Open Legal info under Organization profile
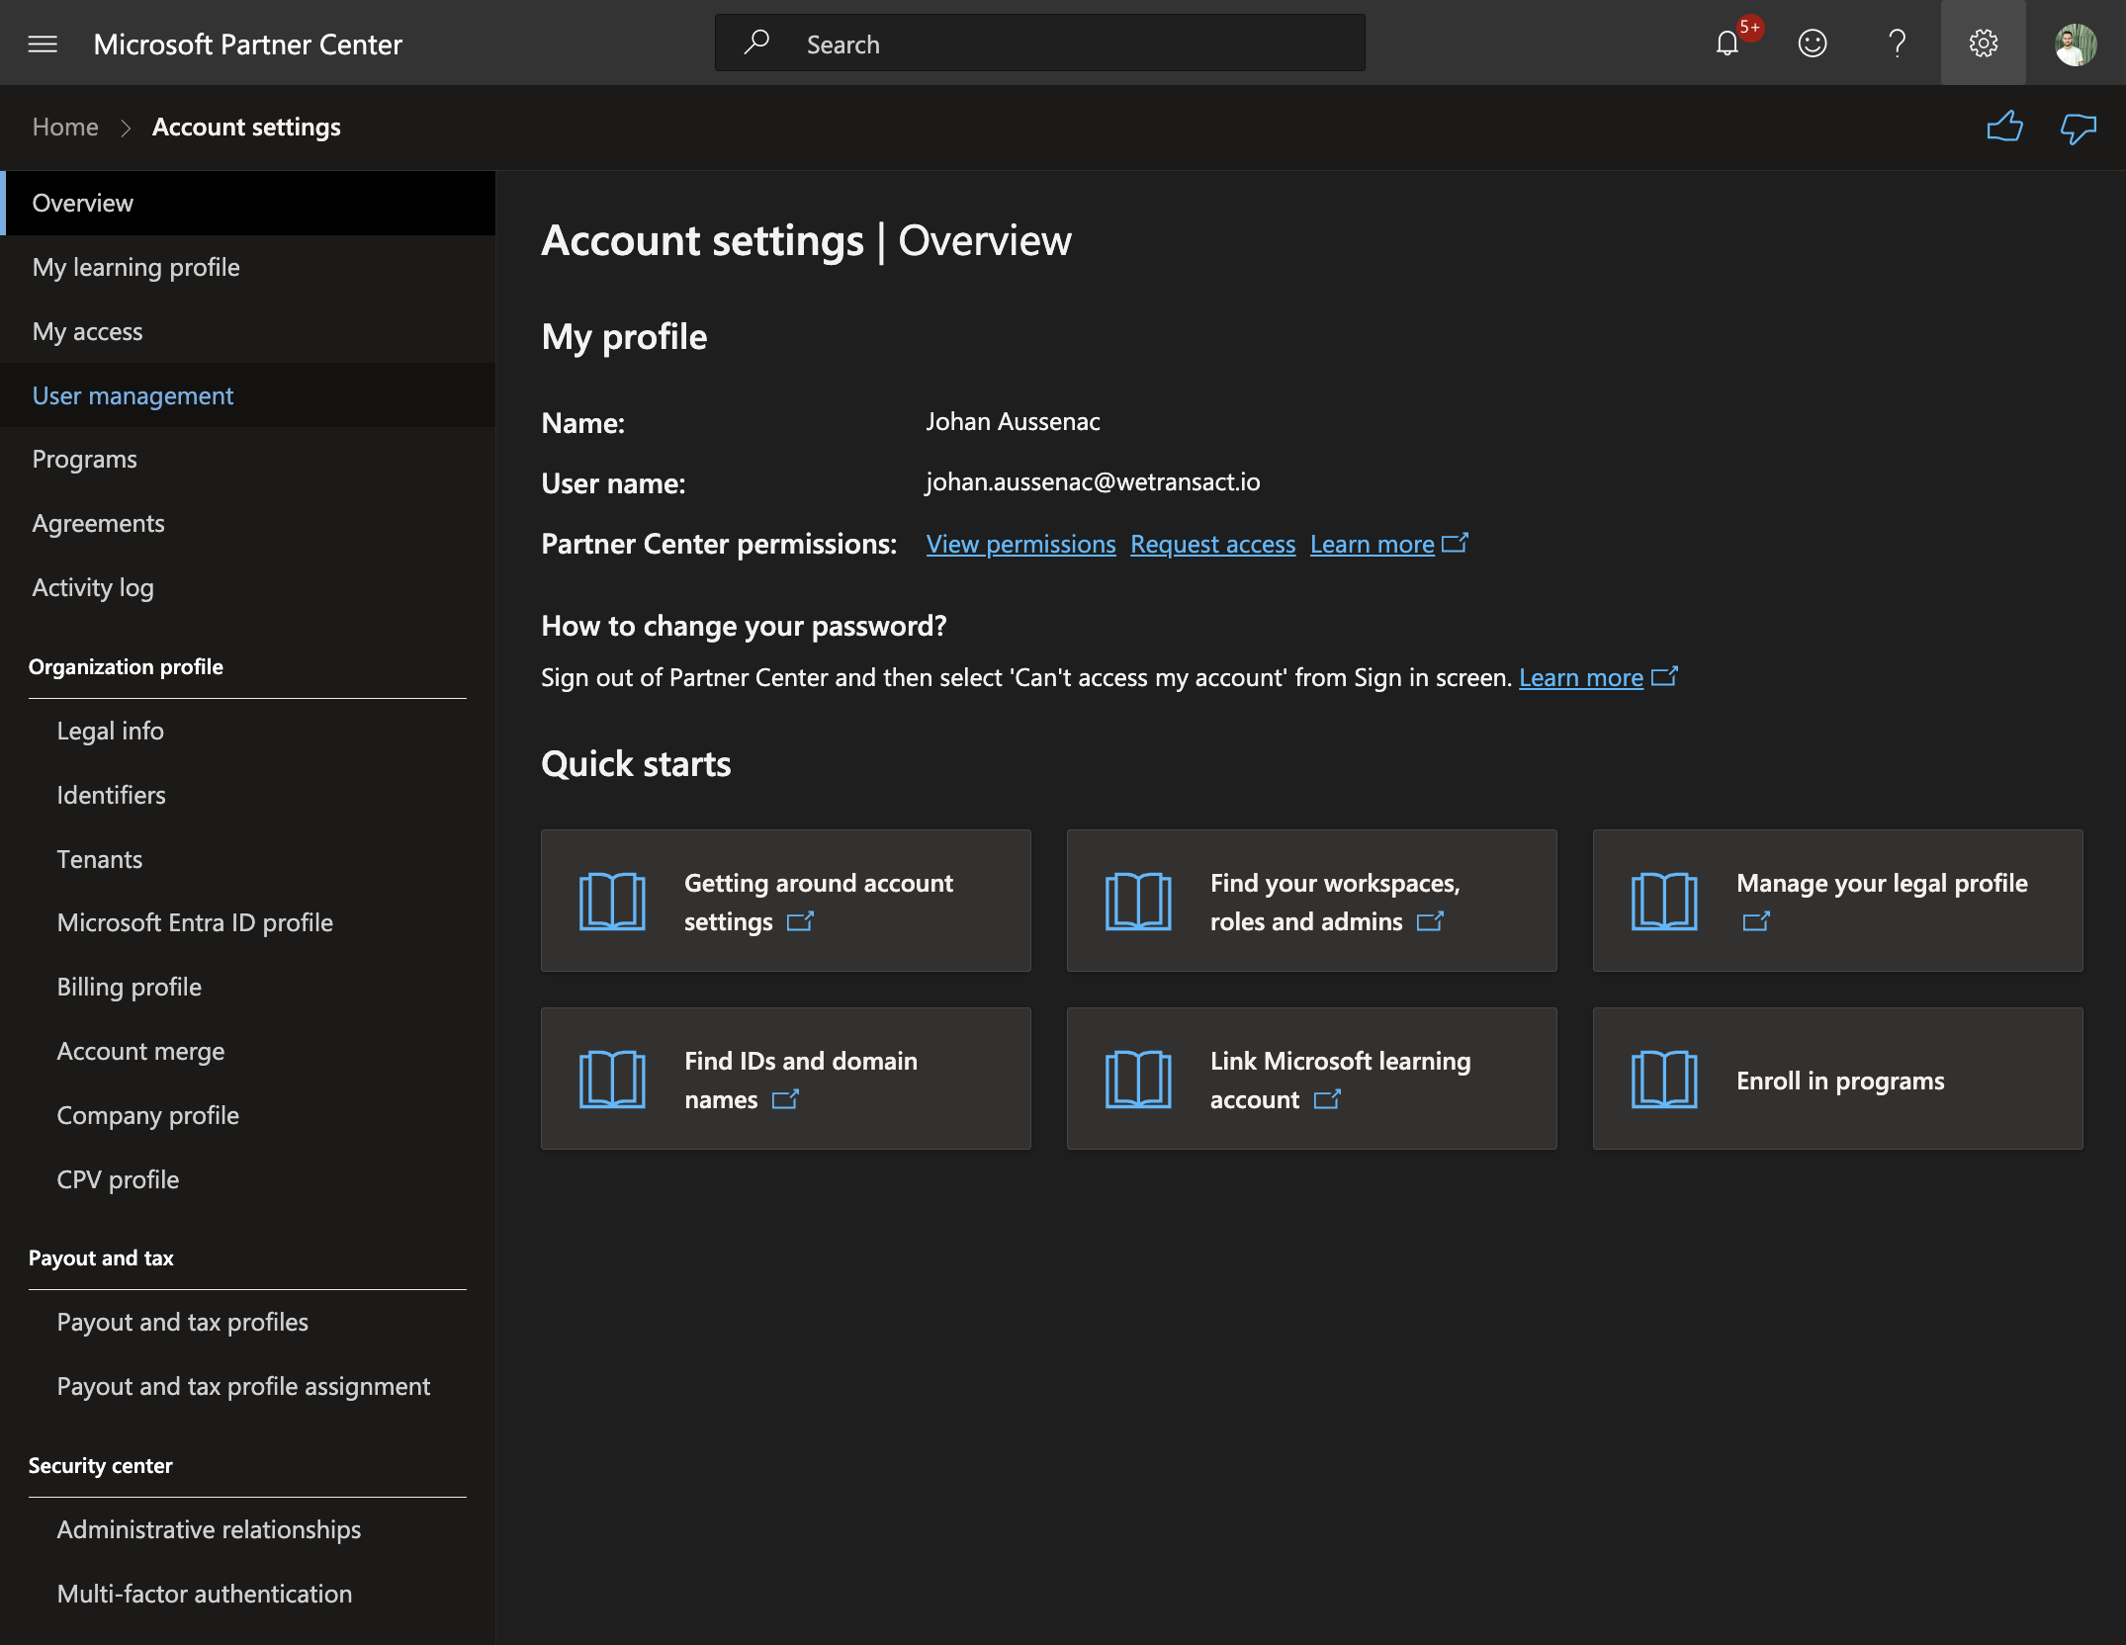Screen dimensions: 2126x1645 (247, 731)
